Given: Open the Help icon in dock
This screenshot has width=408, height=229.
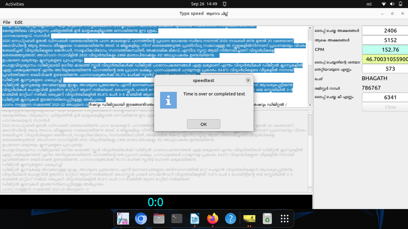Looking at the screenshot, I should point(230,219).
